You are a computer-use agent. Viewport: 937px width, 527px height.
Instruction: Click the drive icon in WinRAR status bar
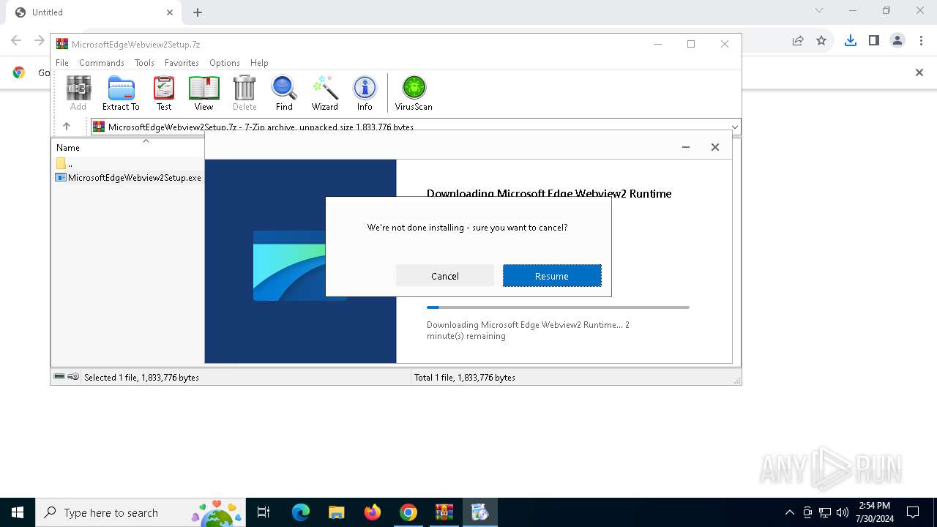click(x=59, y=377)
